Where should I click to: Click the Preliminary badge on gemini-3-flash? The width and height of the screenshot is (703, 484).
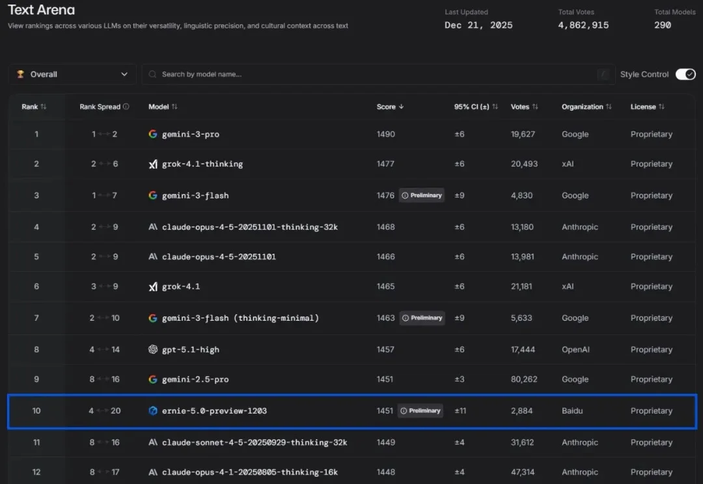pos(421,195)
